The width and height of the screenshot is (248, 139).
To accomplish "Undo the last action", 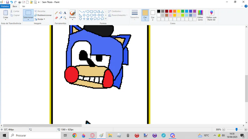I will tap(11, 2).
